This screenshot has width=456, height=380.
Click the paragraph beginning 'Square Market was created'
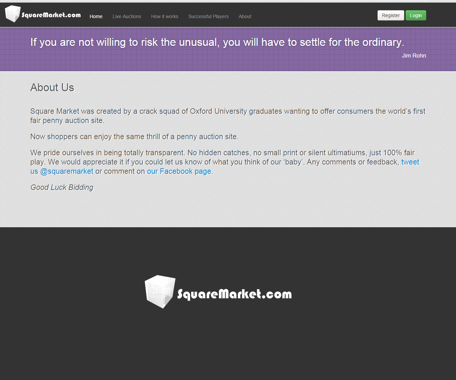point(228,116)
